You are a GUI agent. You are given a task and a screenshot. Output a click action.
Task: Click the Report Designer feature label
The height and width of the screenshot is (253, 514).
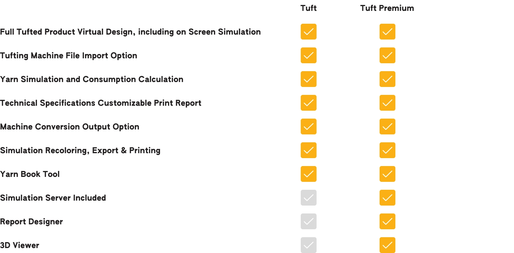pos(32,222)
